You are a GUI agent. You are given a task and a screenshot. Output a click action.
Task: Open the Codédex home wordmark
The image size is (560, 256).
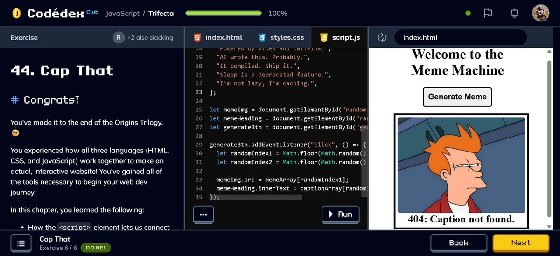click(x=56, y=13)
